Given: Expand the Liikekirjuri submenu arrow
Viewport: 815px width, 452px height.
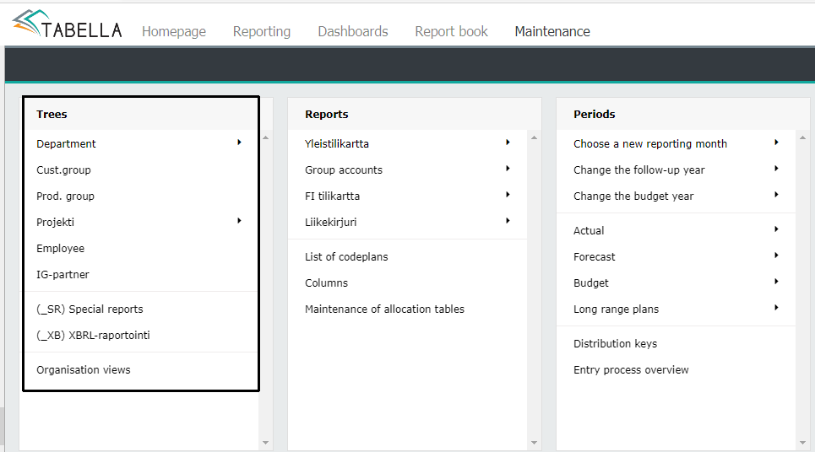Looking at the screenshot, I should click(x=508, y=221).
